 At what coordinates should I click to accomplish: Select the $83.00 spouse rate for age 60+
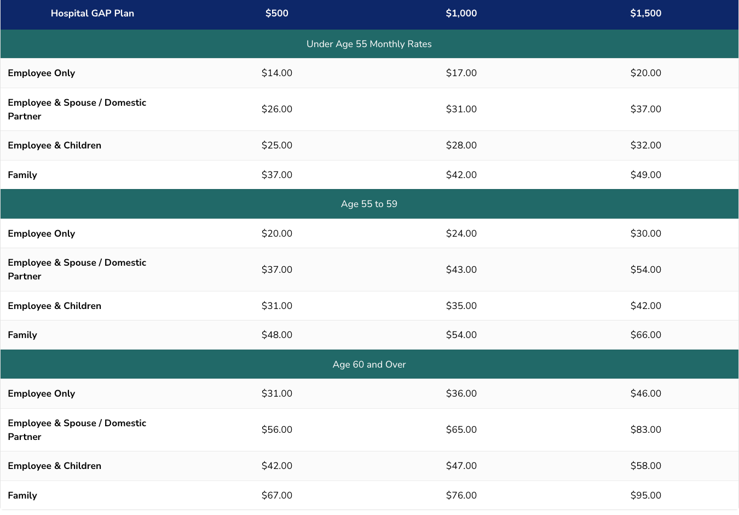(646, 430)
